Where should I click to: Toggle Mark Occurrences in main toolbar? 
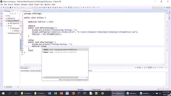pos(71,7)
